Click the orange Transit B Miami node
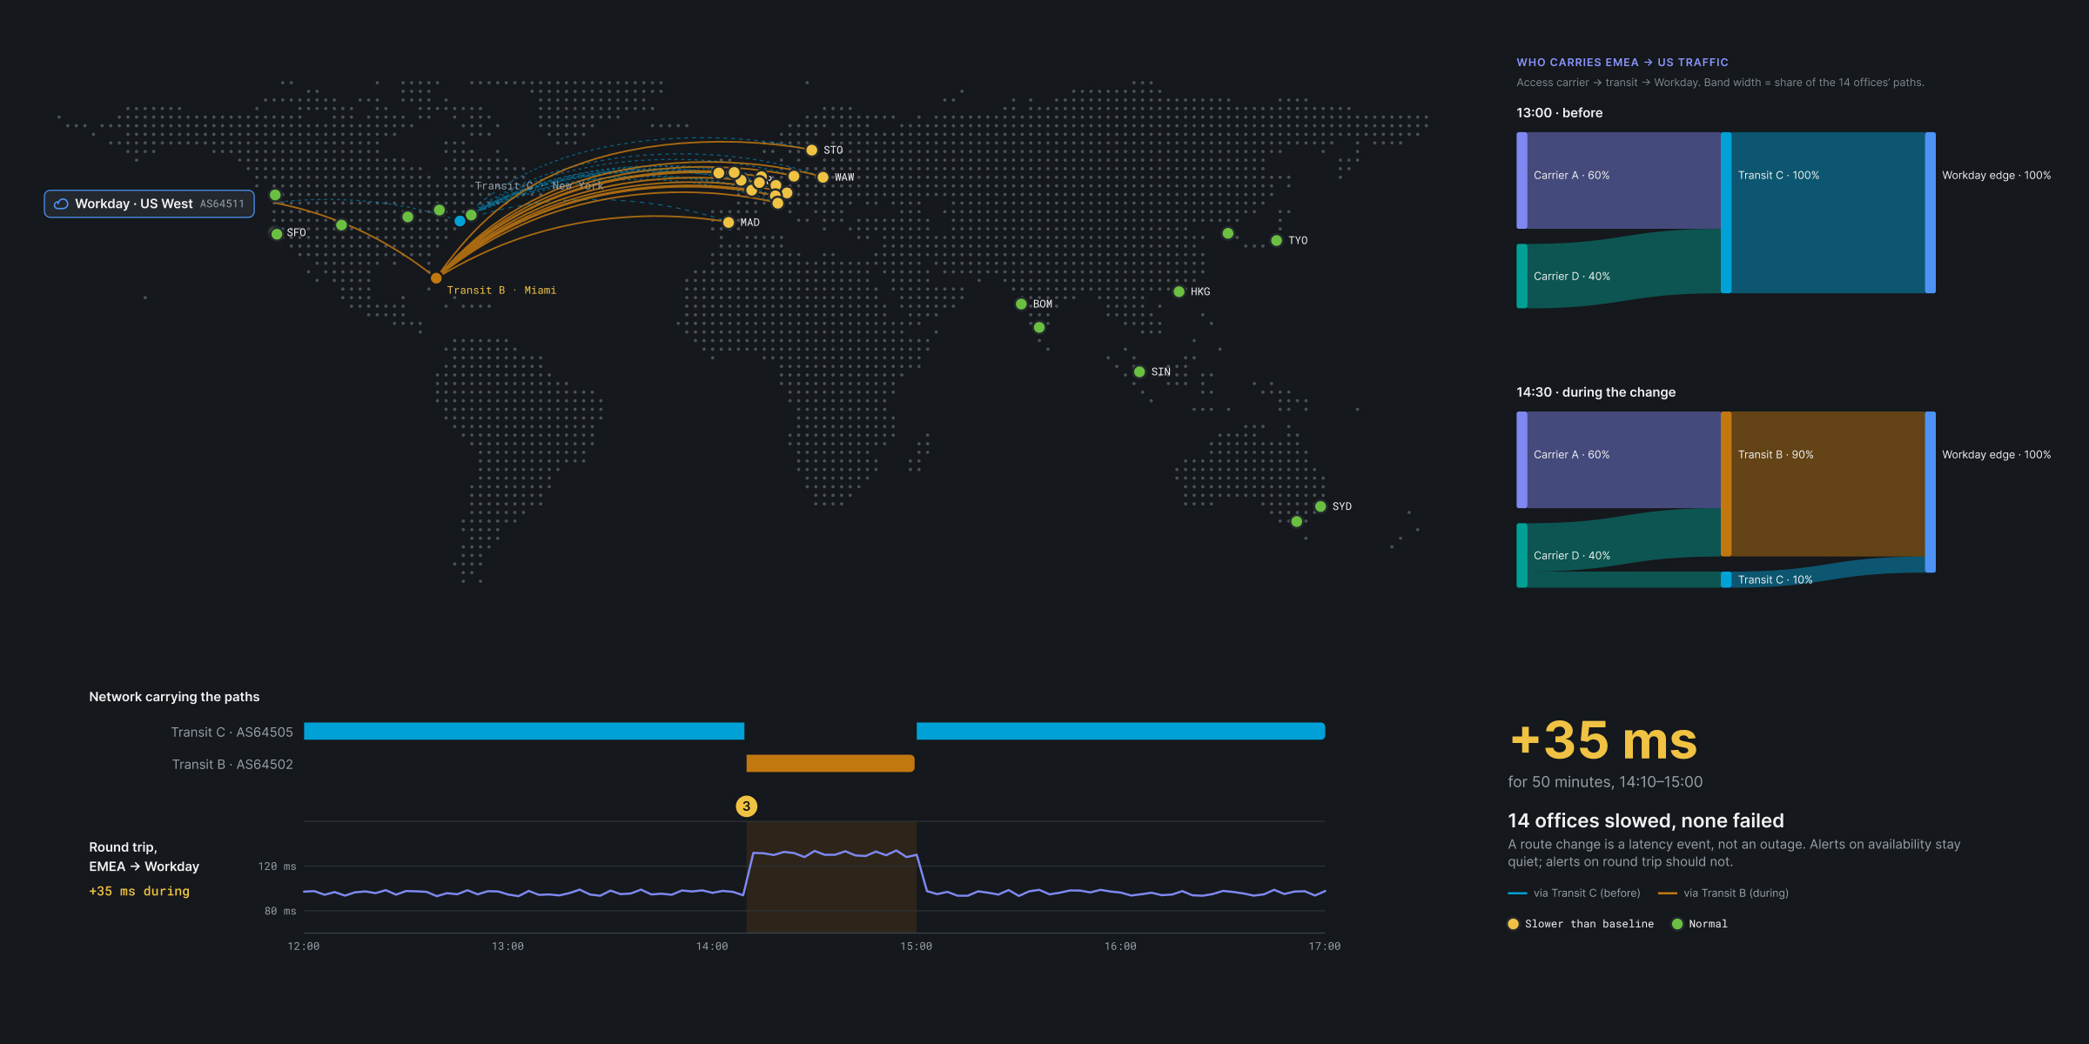Viewport: 2089px width, 1044px height. point(436,278)
